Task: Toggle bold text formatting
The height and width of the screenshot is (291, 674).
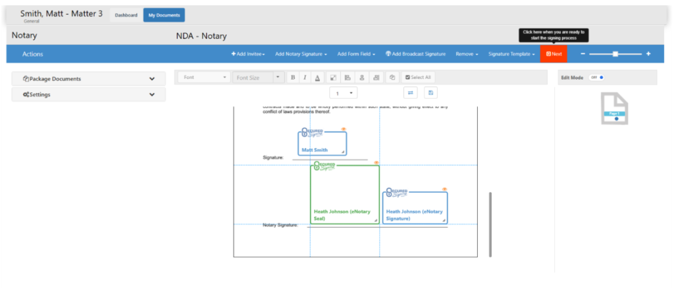Action: (293, 78)
